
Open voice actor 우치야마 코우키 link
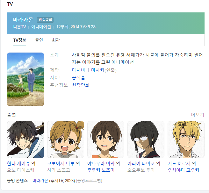coord(184,170)
